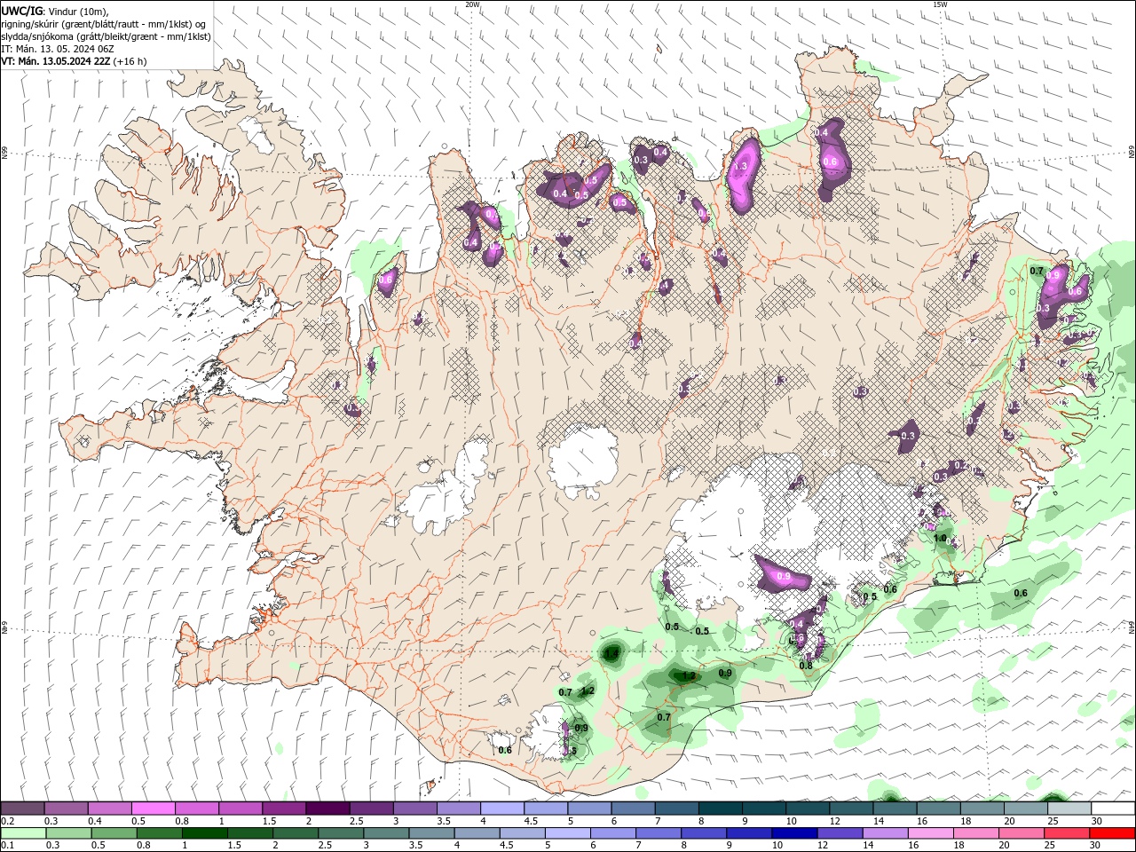The height and width of the screenshot is (852, 1136).
Task: Select the navy blue 10 swatch, lower legend
Action: [795, 833]
